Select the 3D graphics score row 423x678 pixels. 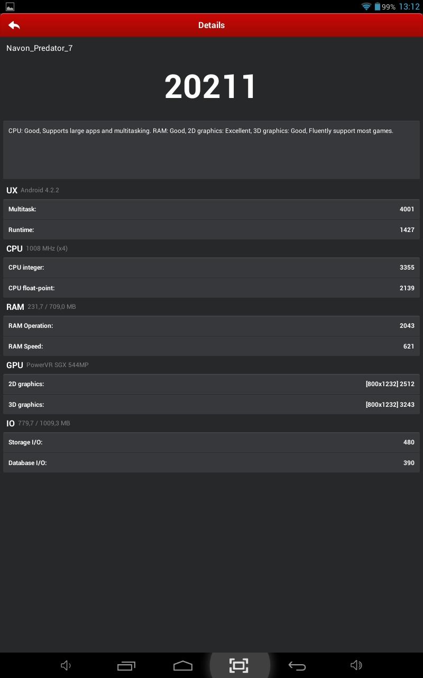pyautogui.click(x=212, y=405)
